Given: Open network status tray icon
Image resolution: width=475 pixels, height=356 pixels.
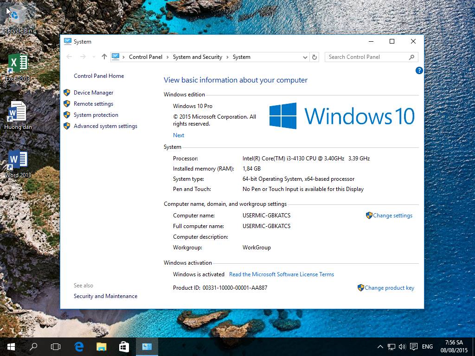Looking at the screenshot, I should coord(392,347).
